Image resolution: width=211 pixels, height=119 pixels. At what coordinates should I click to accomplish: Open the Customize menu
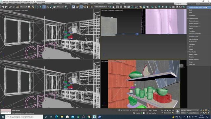[x=76, y=4]
